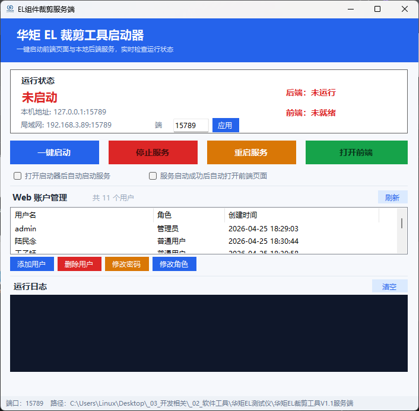The image size is (419, 411).
Task: Close the EL组件裁剪服务端 window
Action: pyautogui.click(x=405, y=9)
